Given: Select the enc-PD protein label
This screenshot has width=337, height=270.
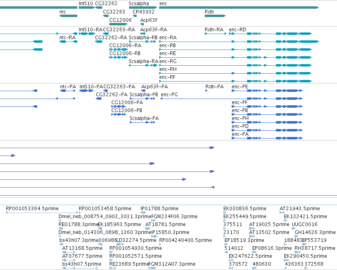Looking at the screenshot, I should [x=240, y=127].
